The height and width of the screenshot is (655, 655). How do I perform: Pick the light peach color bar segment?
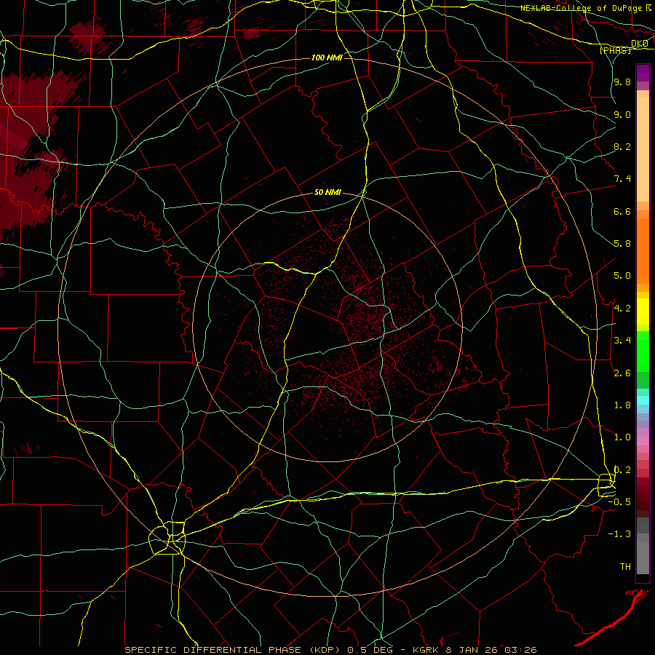(x=643, y=149)
